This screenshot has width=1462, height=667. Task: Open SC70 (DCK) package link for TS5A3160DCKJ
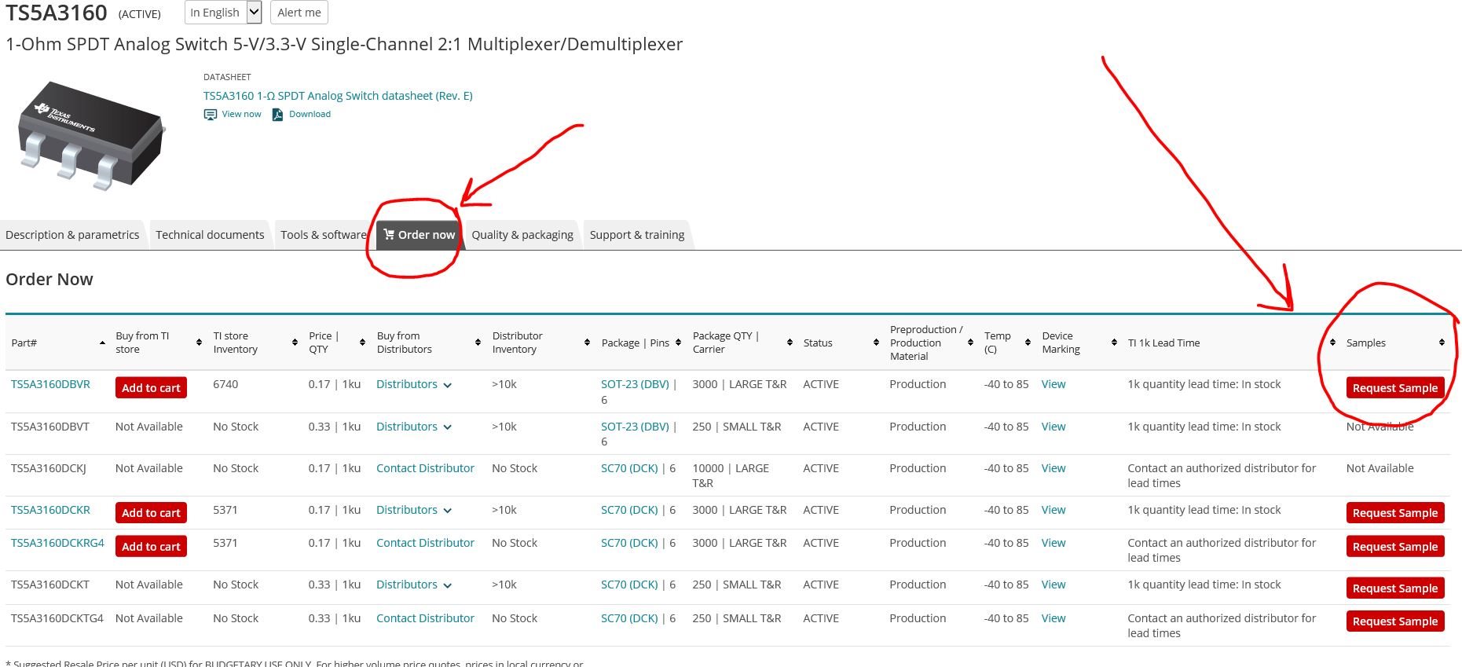(x=629, y=468)
